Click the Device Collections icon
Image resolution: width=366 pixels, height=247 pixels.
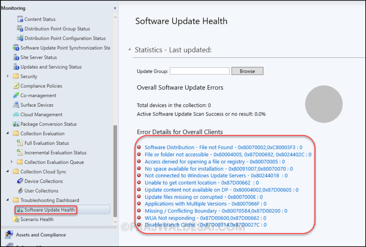pos(20,181)
